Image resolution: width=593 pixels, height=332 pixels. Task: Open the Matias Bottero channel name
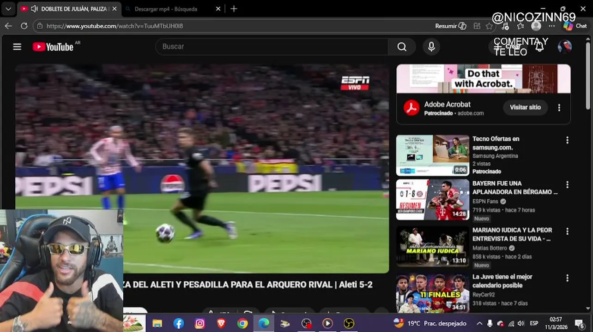coord(490,248)
